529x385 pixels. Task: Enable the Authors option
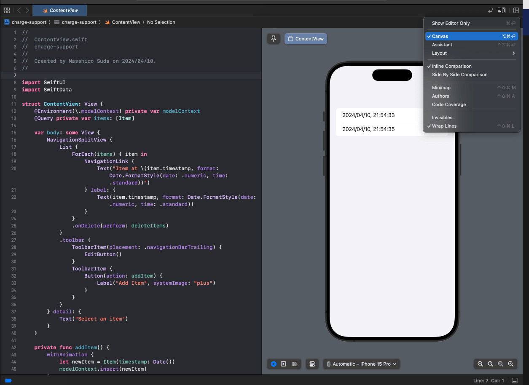(472, 96)
